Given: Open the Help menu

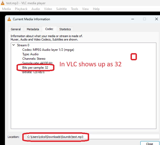Looking at the screenshot, I should click(x=96, y=9).
